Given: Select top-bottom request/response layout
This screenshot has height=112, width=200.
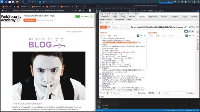Looking at the screenshot, I should (x=189, y=31).
